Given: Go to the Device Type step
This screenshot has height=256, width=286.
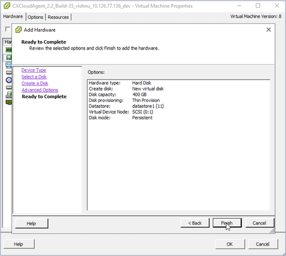Looking at the screenshot, I should (x=34, y=70).
